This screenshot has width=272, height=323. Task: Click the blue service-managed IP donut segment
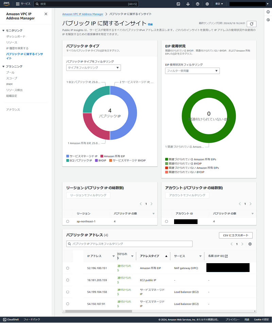[x=133, y=113]
